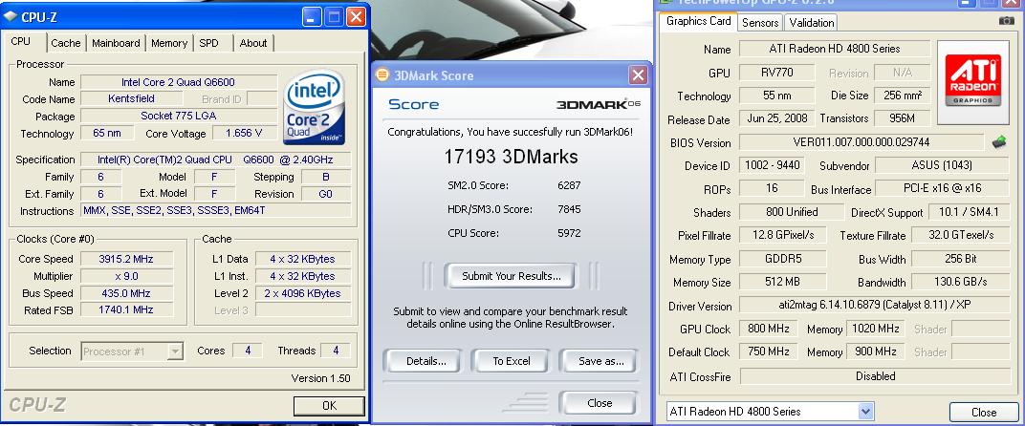Click the Instructions field MMX, SSE, SSE2
The height and width of the screenshot is (426, 1025).
pyautogui.click(x=216, y=210)
